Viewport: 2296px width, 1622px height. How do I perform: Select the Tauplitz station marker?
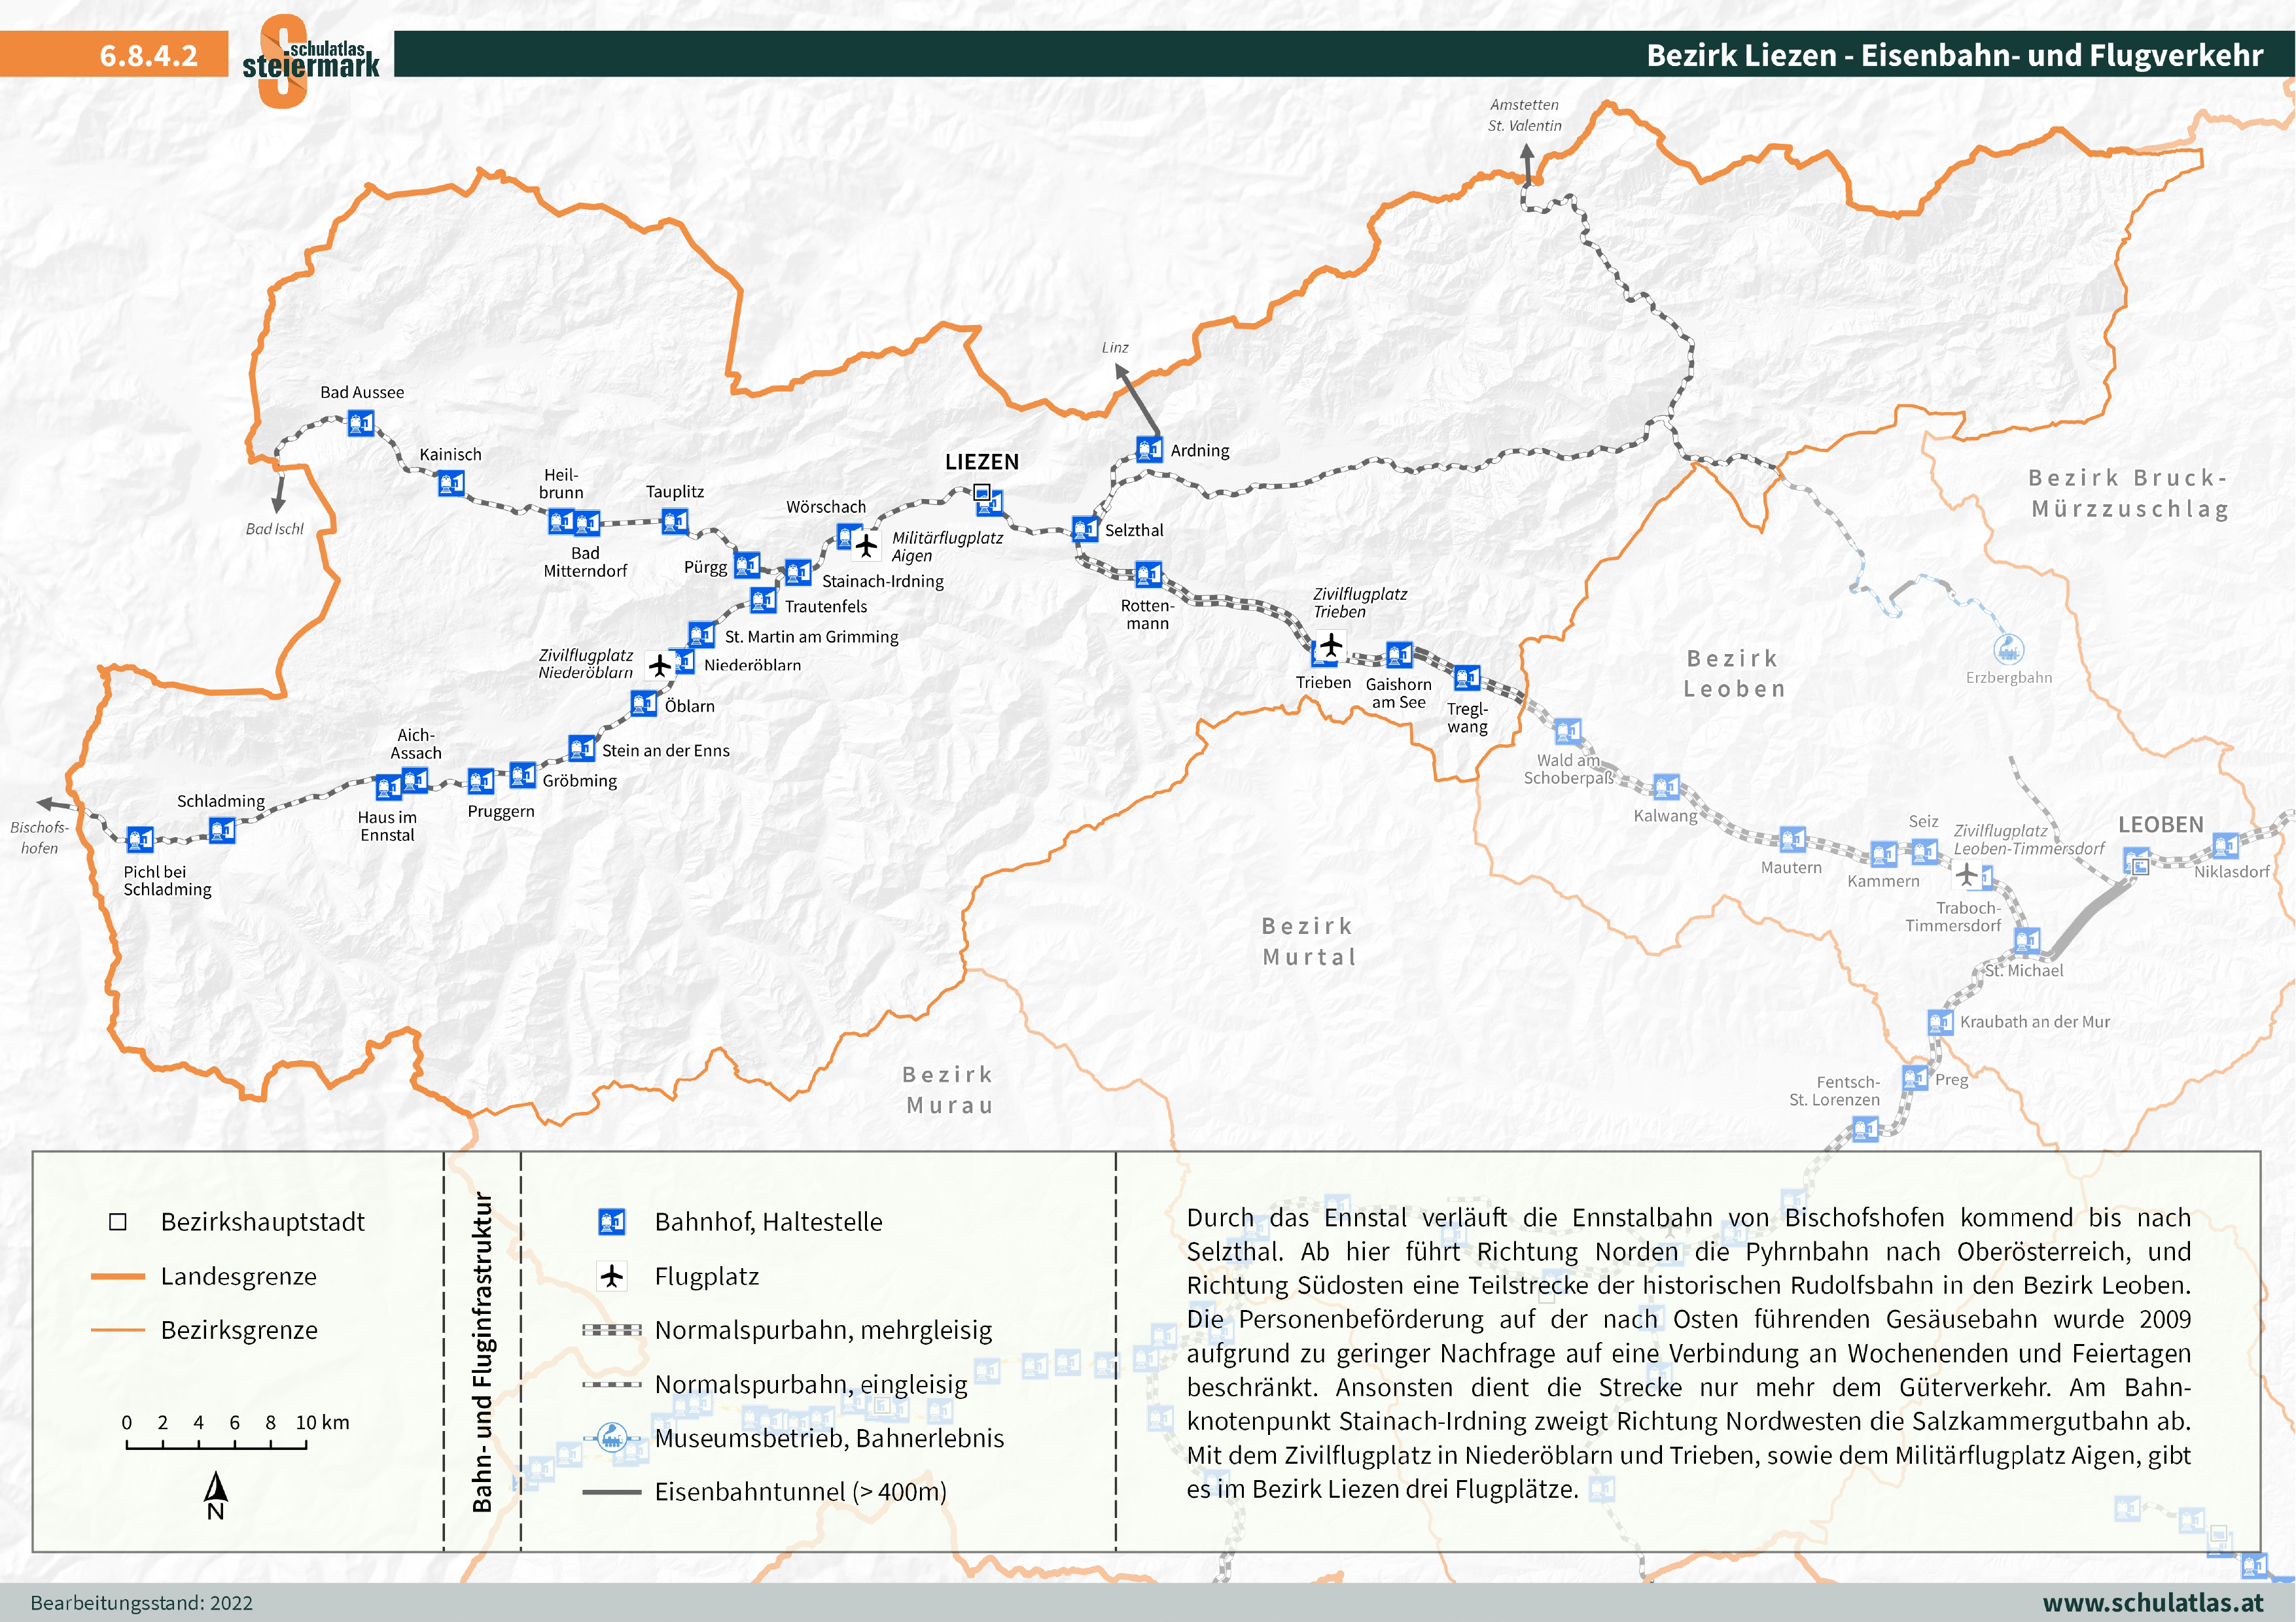pyautogui.click(x=675, y=521)
